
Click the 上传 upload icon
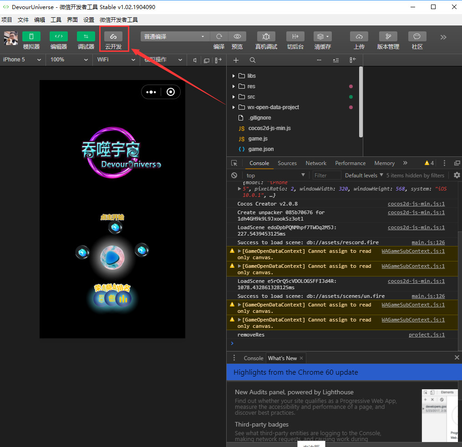coord(359,36)
